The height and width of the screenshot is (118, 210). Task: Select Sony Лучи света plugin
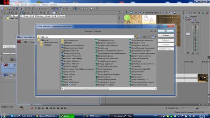coord(138,43)
